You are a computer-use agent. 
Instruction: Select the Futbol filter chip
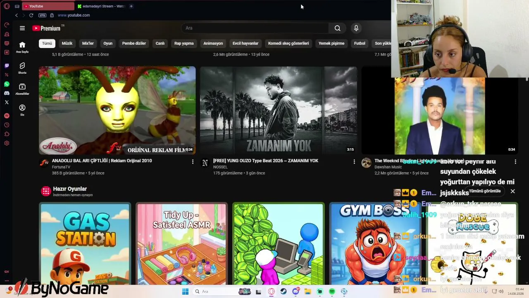(360, 43)
